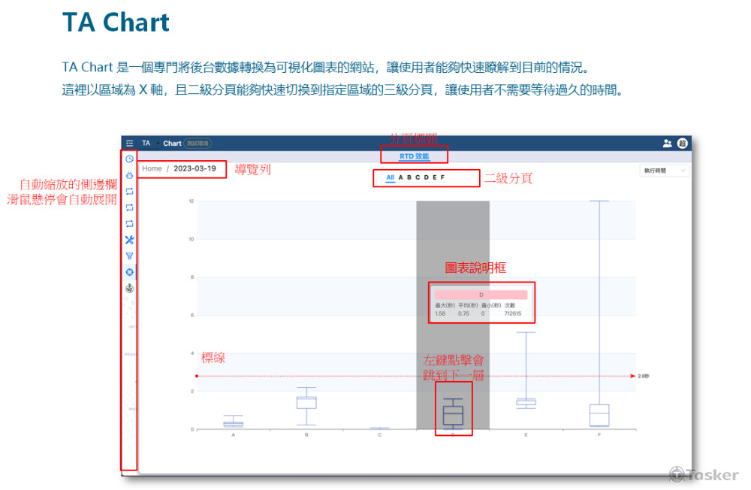Click the middle of three loop sidebar icons

pyautogui.click(x=129, y=207)
